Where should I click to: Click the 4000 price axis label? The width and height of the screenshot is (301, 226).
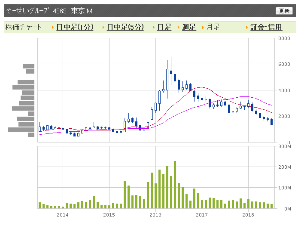click(x=284, y=90)
